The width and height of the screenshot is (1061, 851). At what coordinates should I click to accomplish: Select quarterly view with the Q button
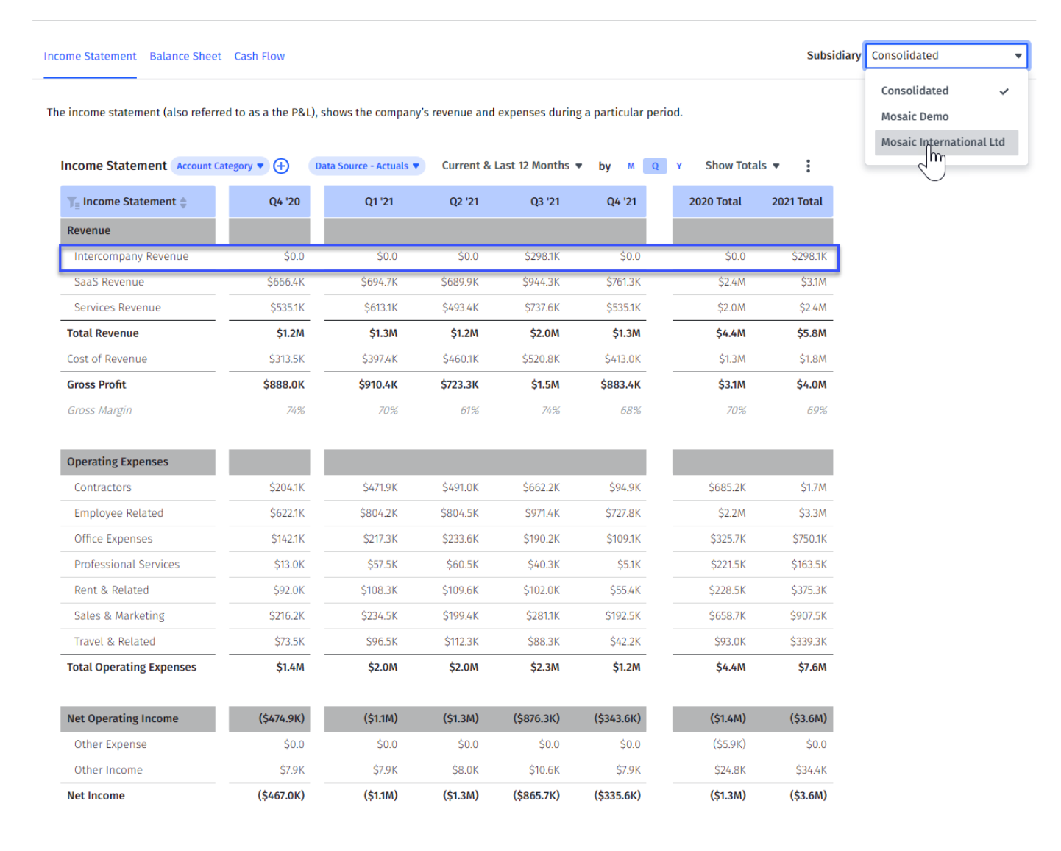click(x=654, y=166)
